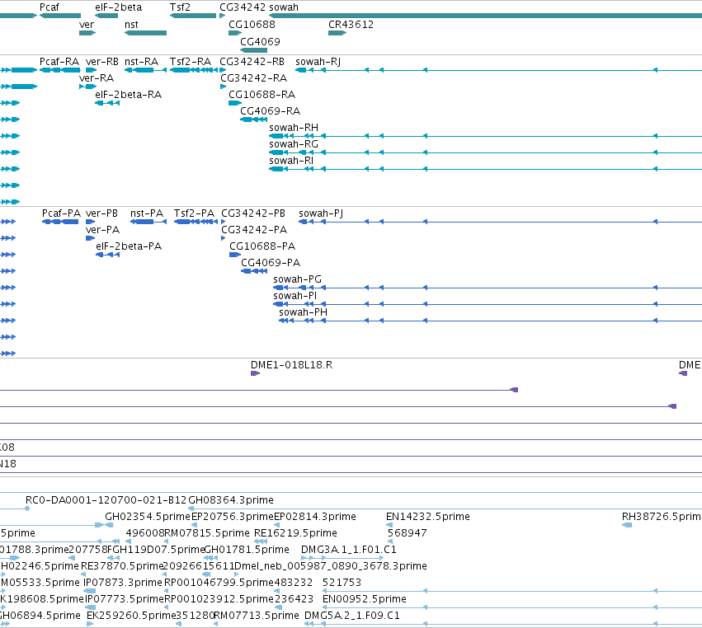The image size is (702, 628).
Task: Click the EP20756.3prime EST label
Action: (x=233, y=517)
